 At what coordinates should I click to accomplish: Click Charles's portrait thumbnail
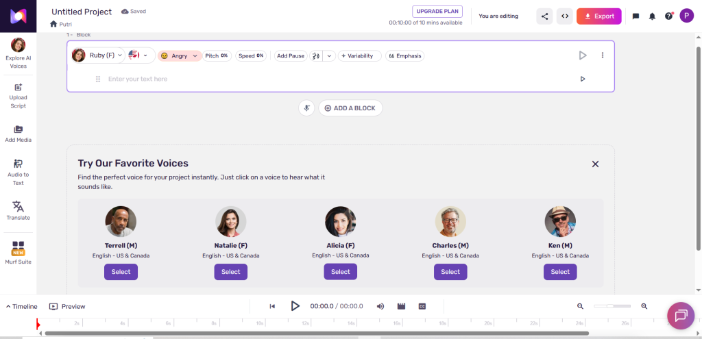[x=450, y=221]
